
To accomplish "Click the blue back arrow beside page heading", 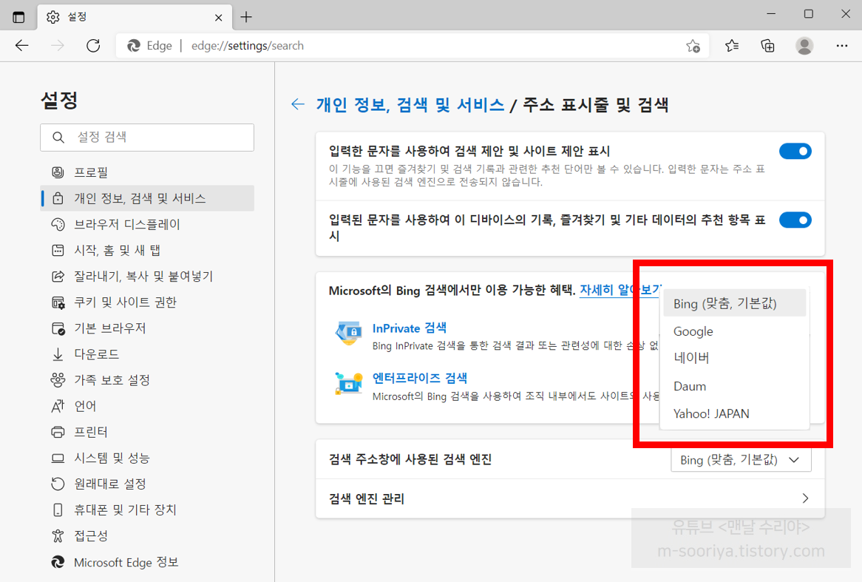I will click(298, 104).
